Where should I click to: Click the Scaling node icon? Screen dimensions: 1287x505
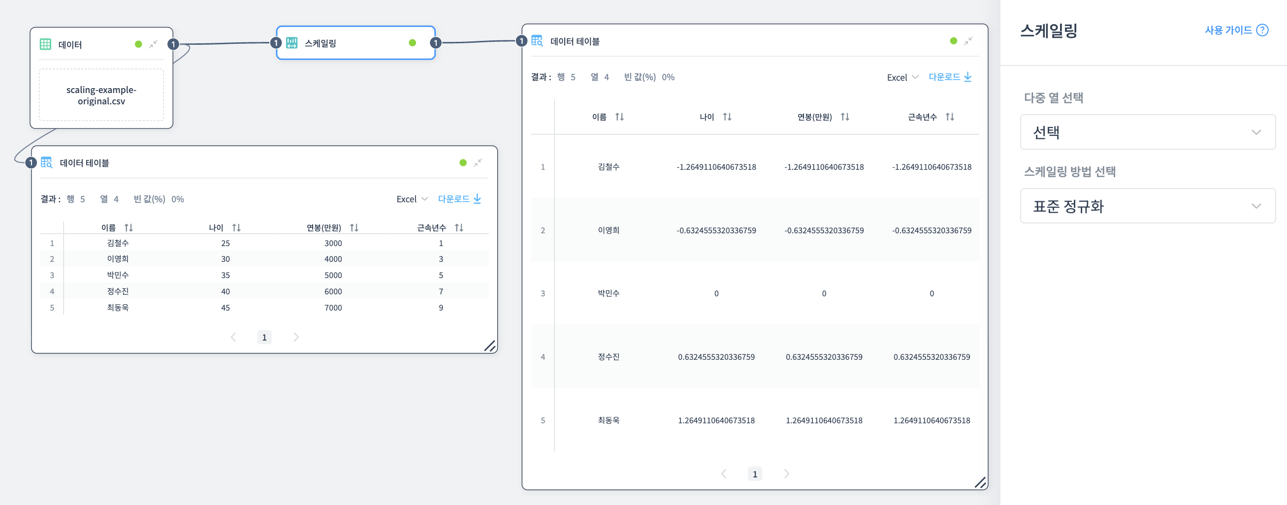(x=292, y=43)
